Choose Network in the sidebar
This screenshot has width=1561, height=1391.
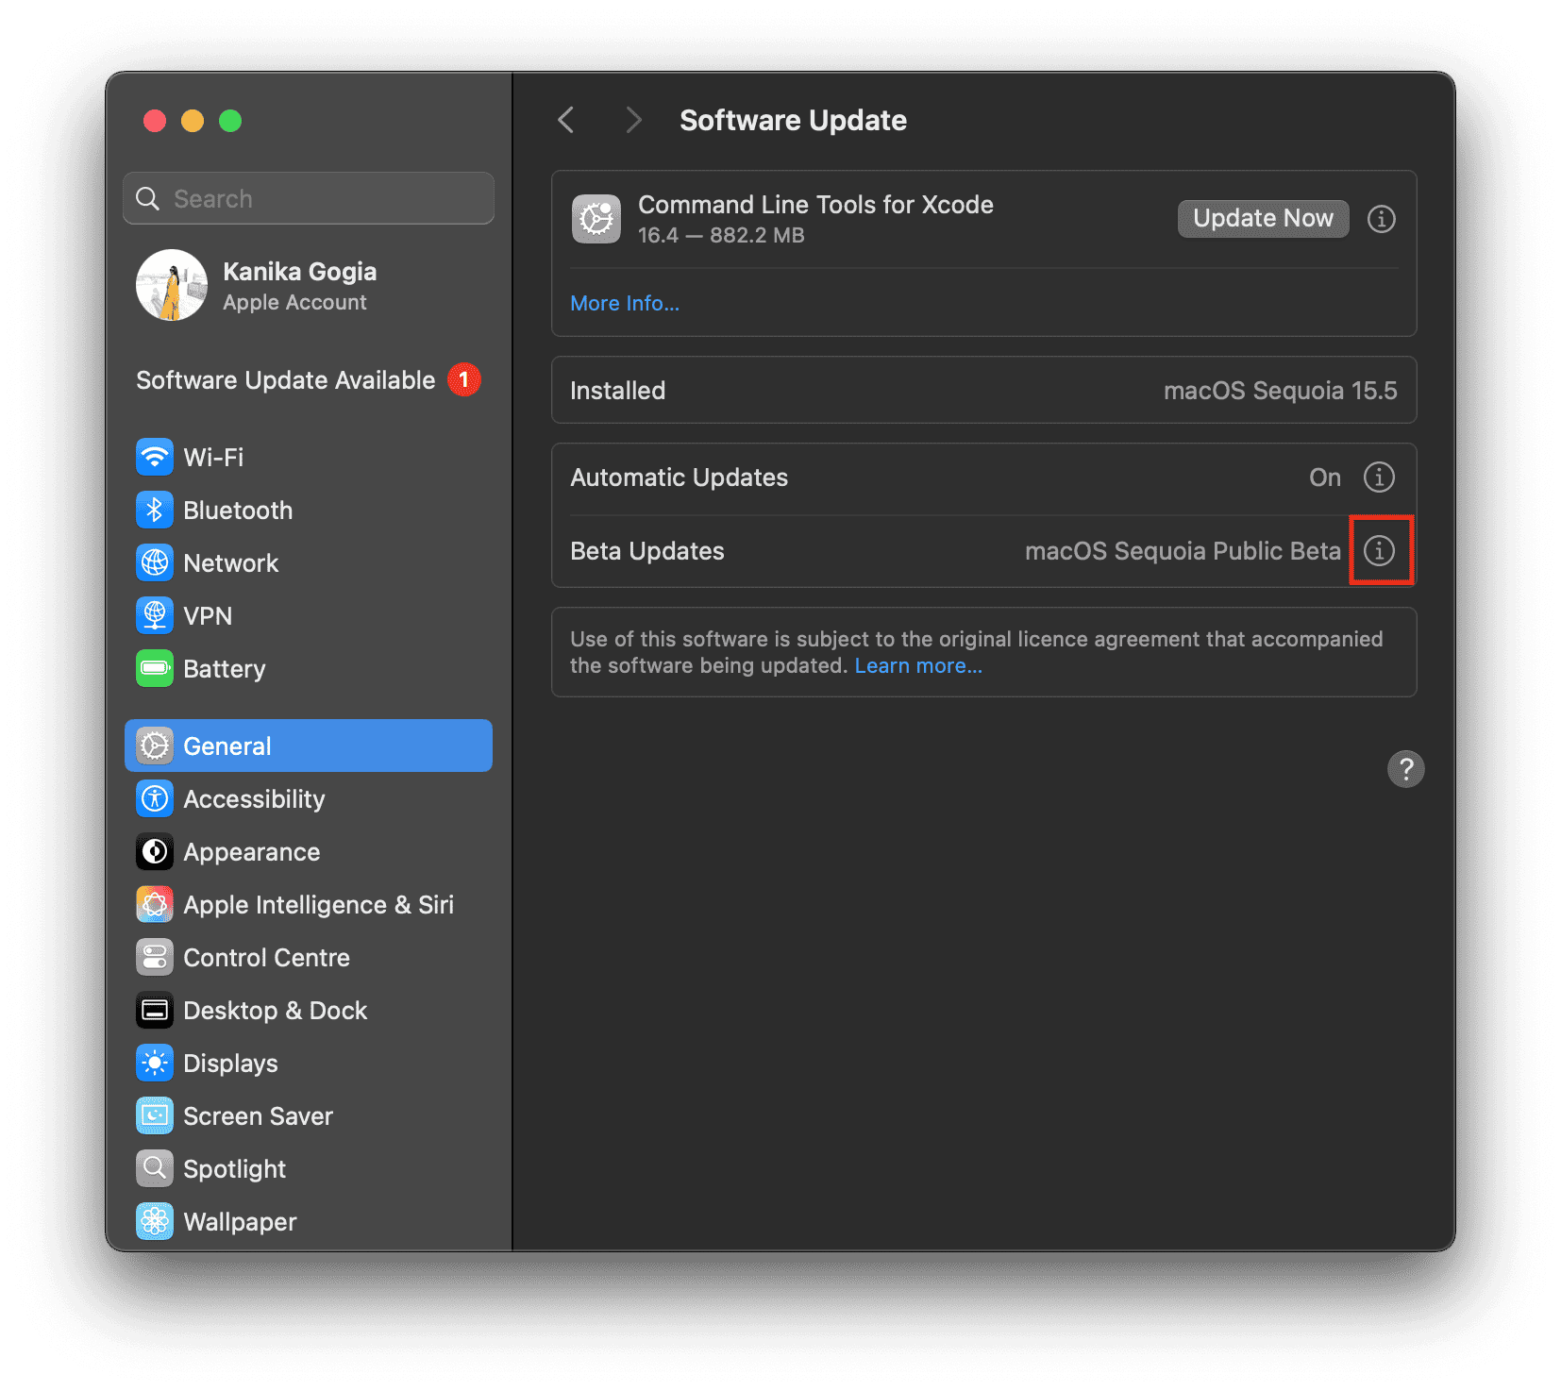(308, 562)
